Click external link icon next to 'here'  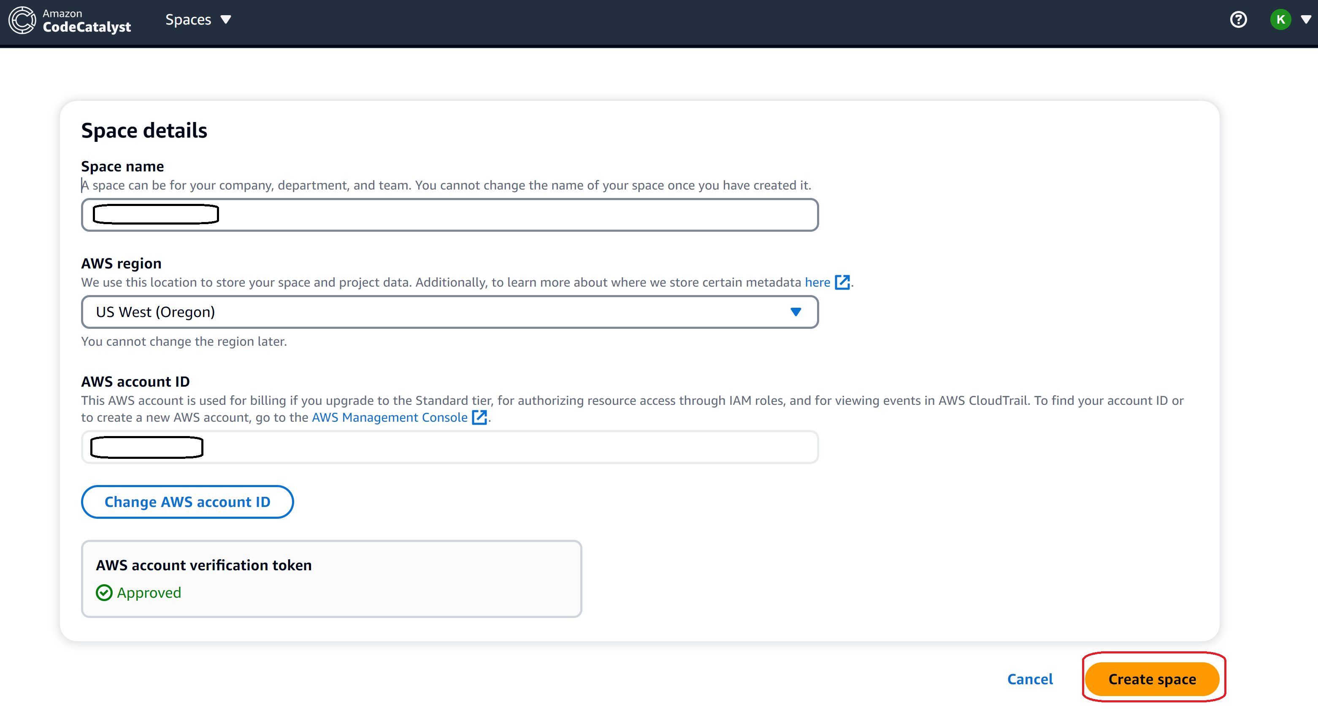pyautogui.click(x=842, y=282)
